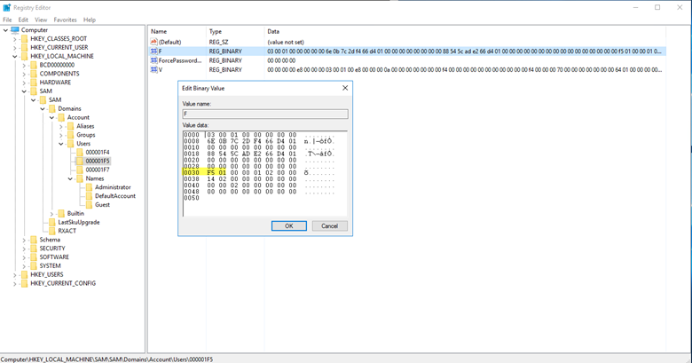
Task: Expand the Aliases key
Action: click(x=61, y=126)
